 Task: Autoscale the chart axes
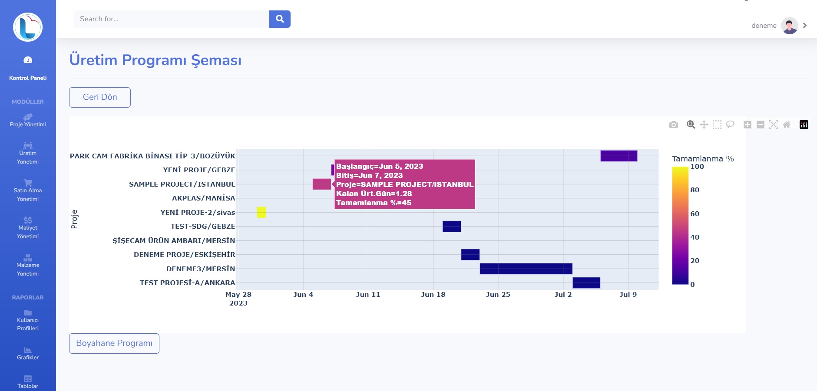point(774,125)
